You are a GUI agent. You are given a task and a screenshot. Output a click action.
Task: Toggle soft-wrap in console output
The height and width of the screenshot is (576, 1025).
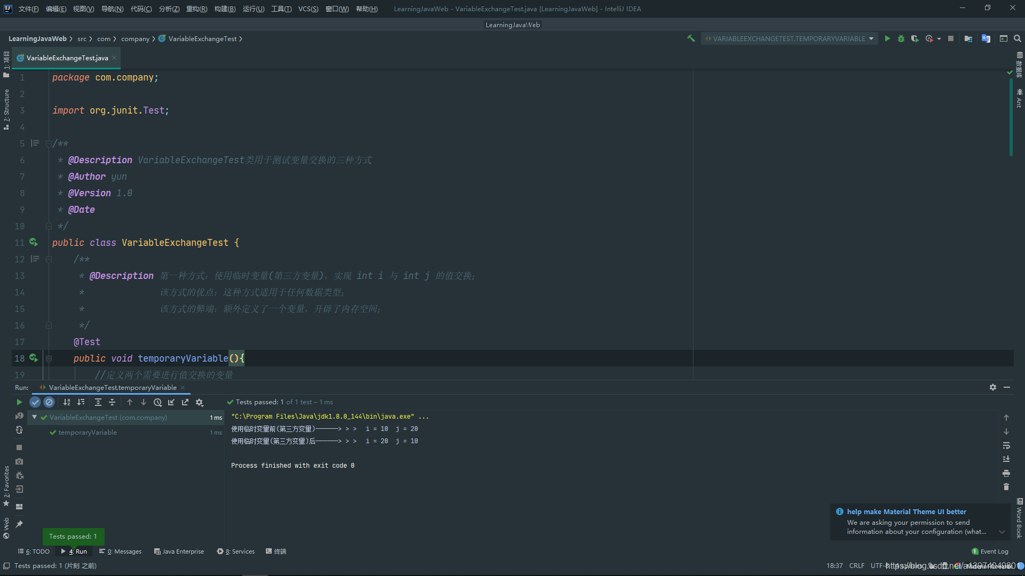pos(1006,445)
